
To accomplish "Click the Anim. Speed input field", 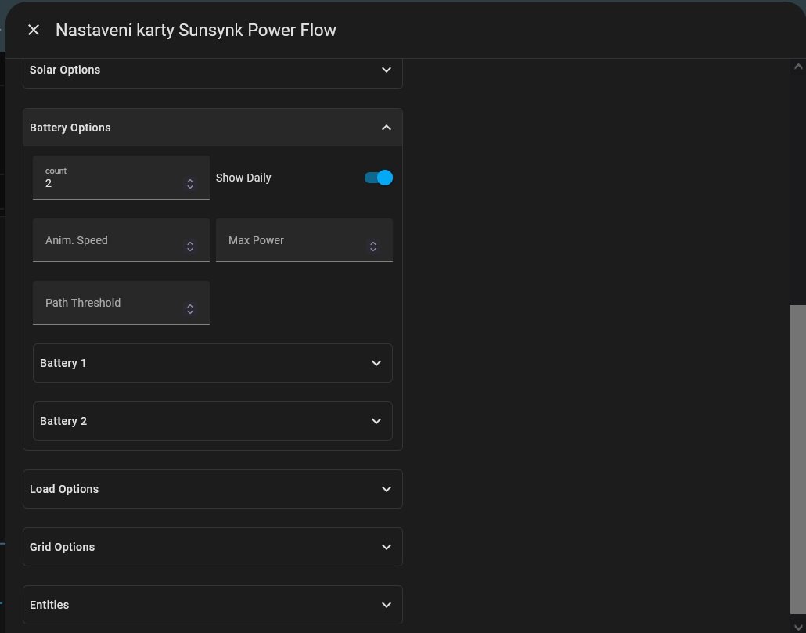I will click(110, 241).
